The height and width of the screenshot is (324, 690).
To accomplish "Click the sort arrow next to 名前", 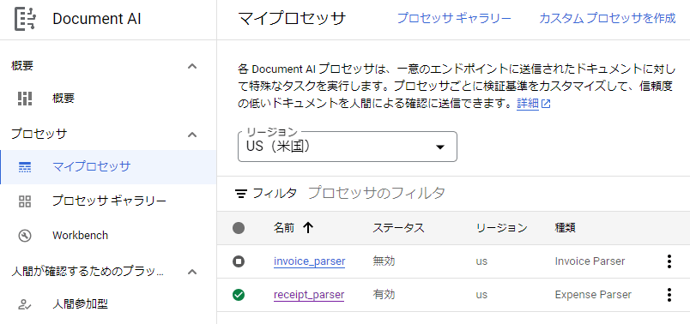I will 308,228.
